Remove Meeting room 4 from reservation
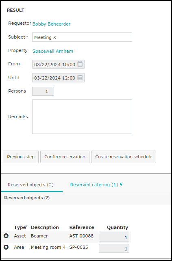 click(6, 247)
